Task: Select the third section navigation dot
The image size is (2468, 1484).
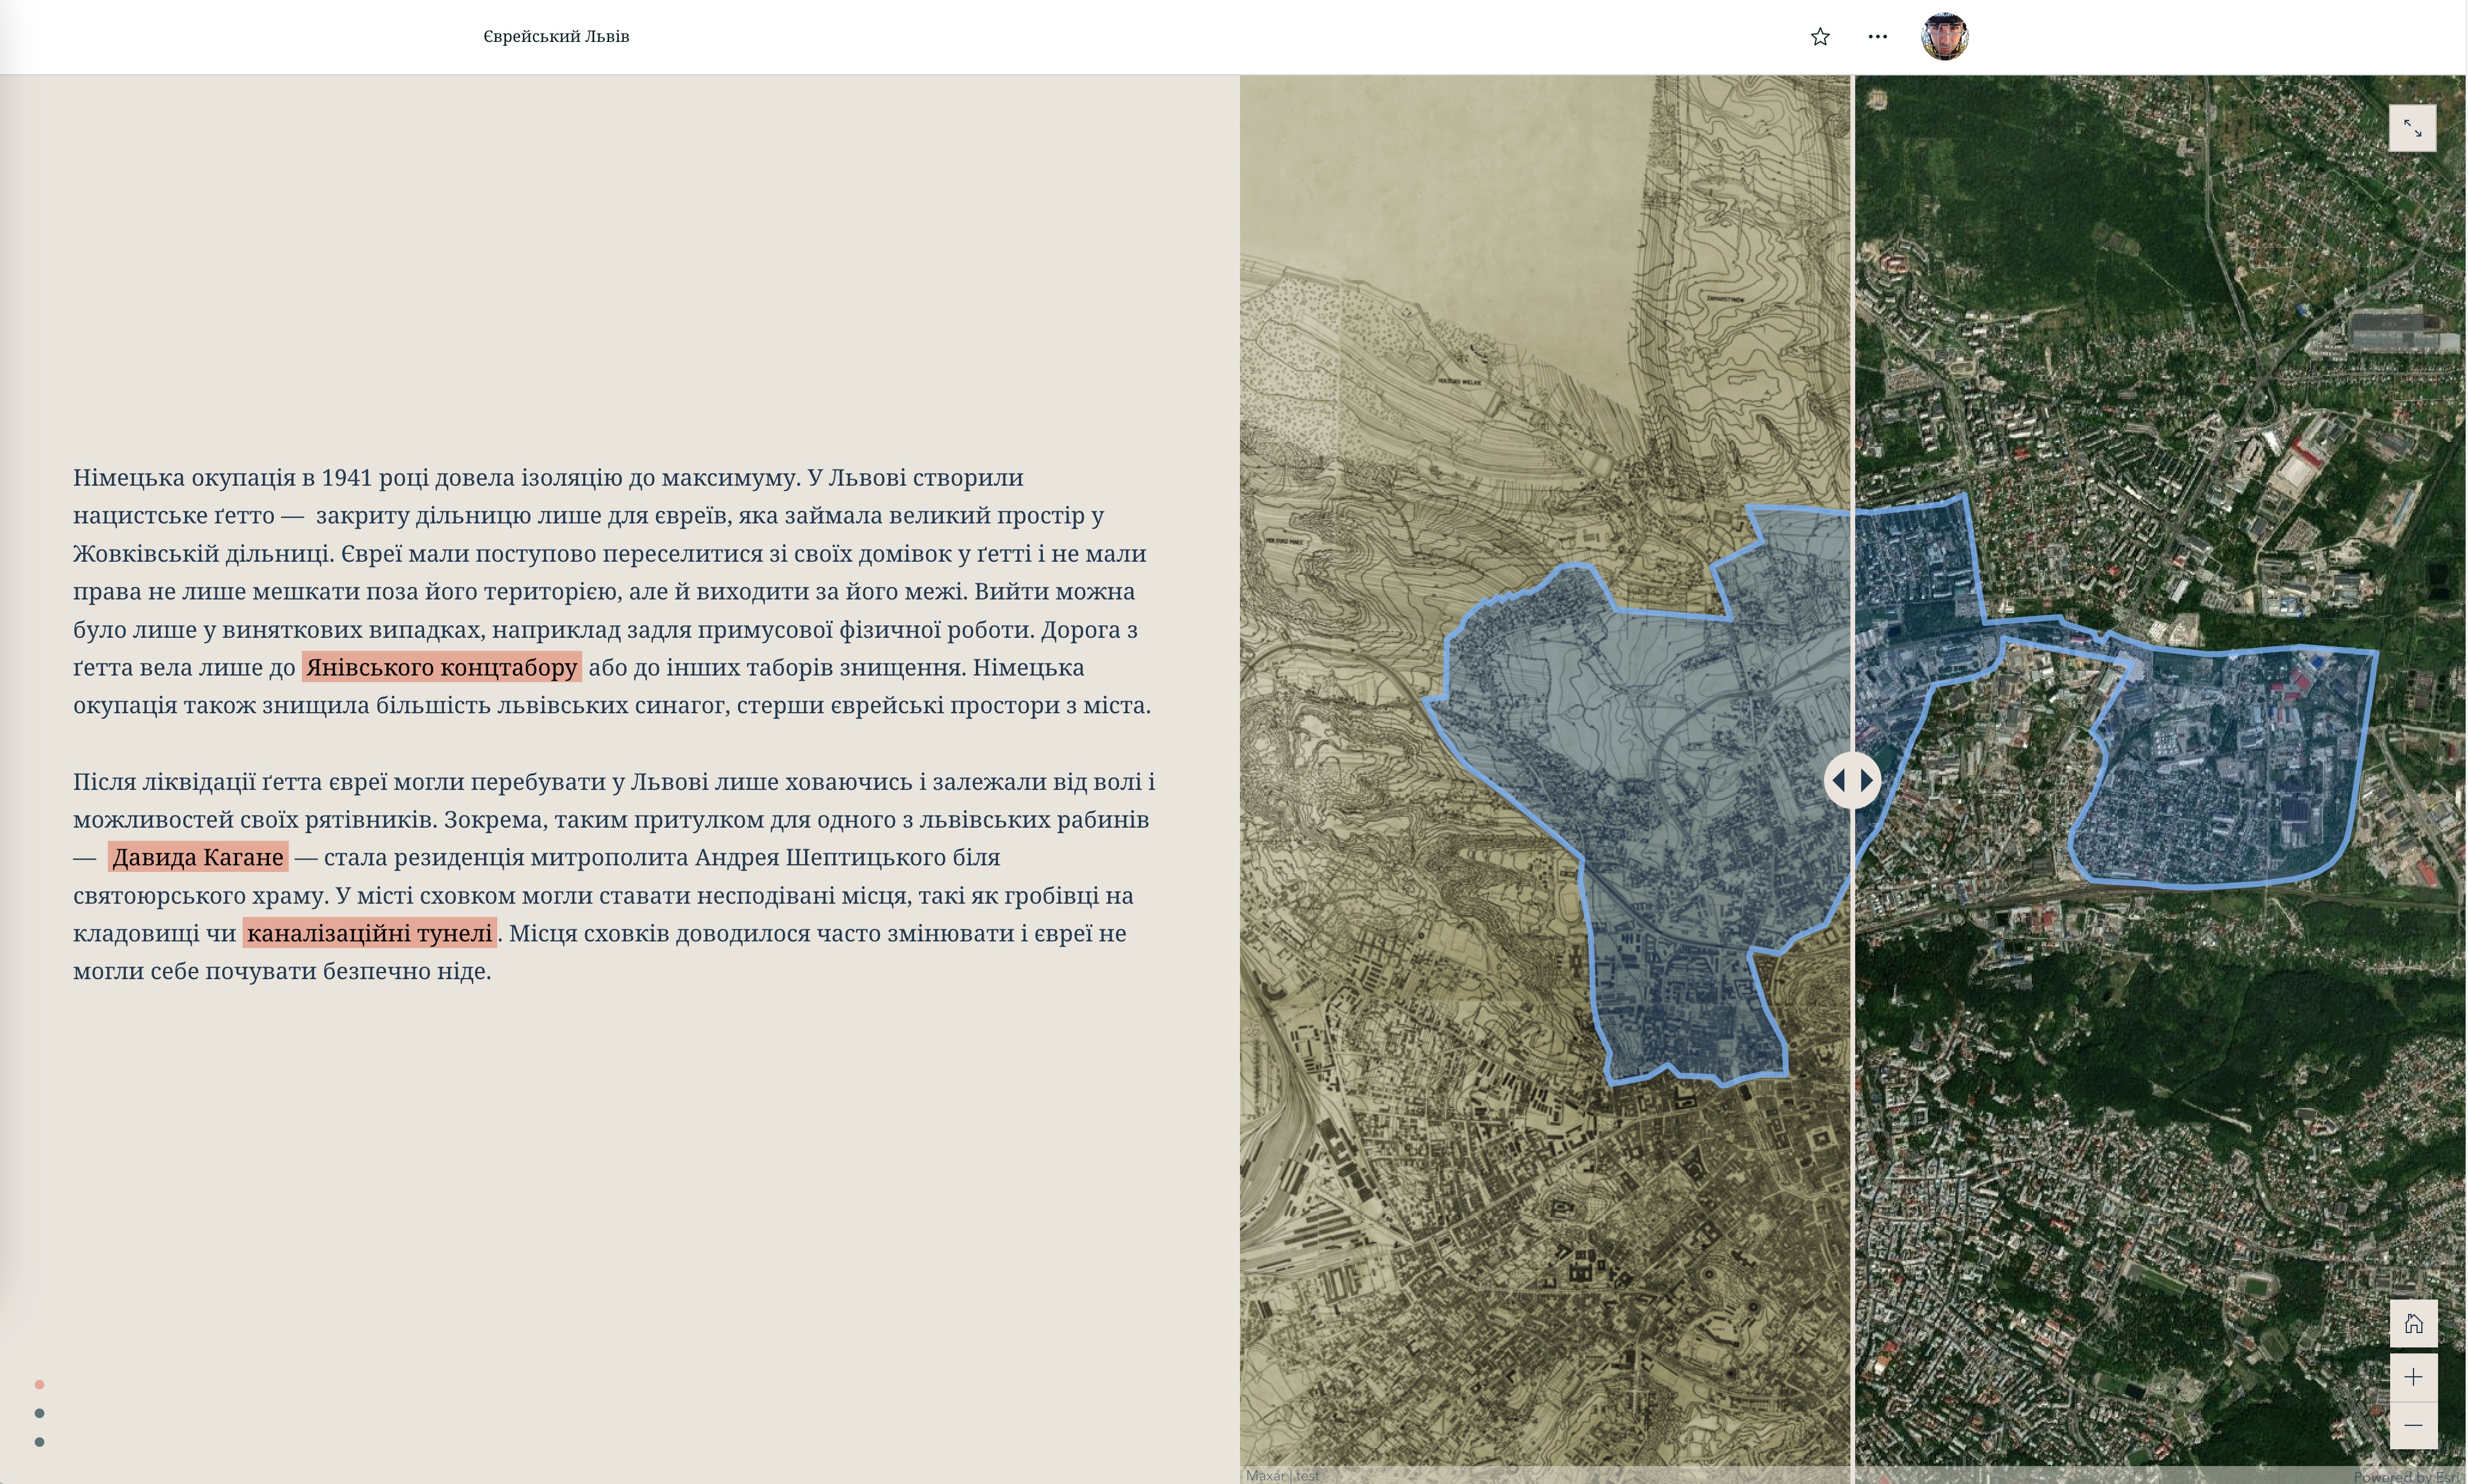Action: tap(40, 1442)
